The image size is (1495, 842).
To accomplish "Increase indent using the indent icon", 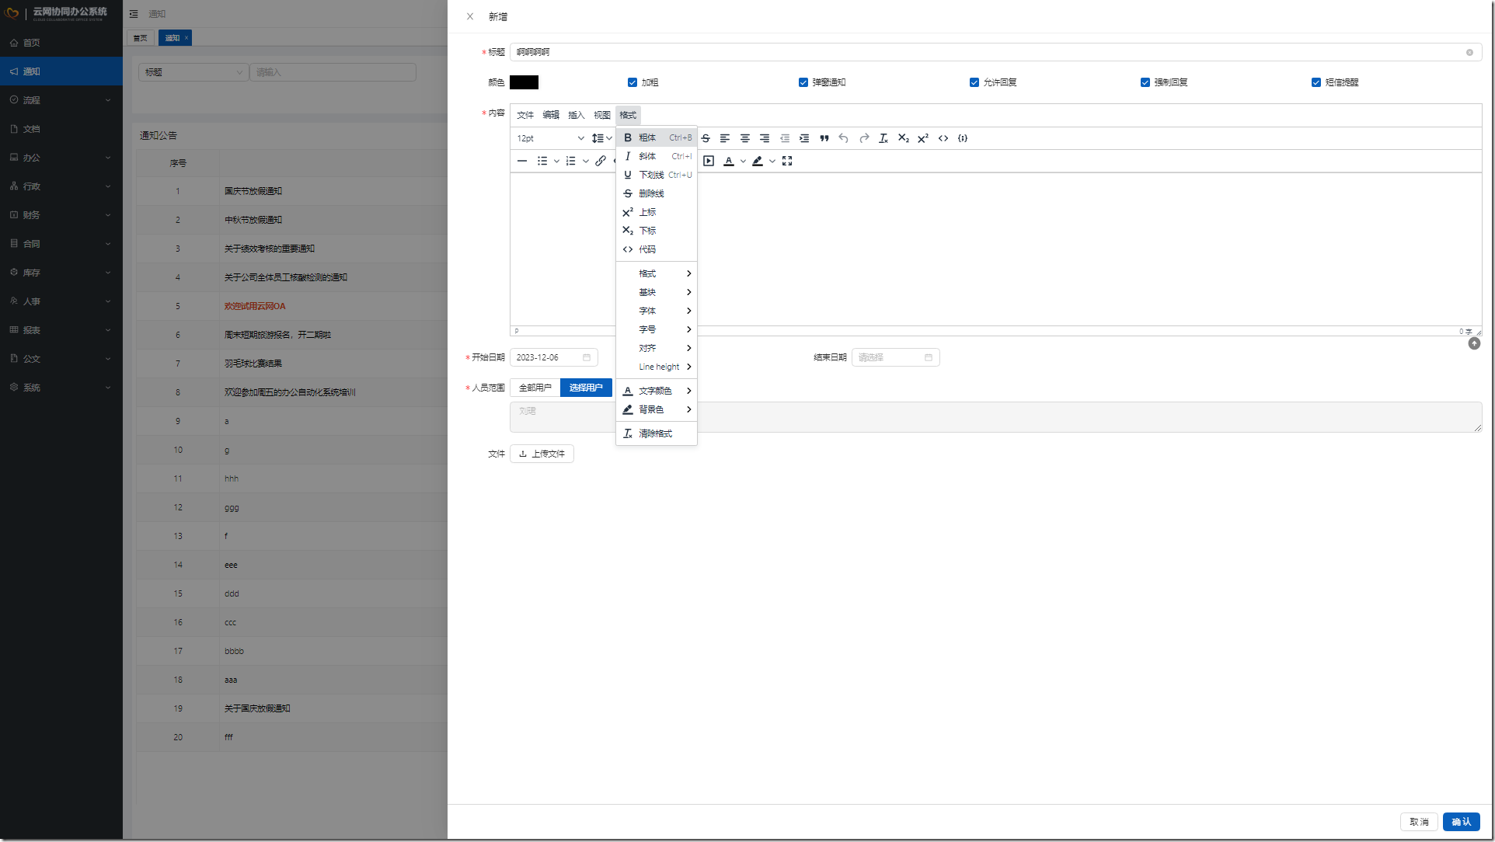I will (x=804, y=138).
